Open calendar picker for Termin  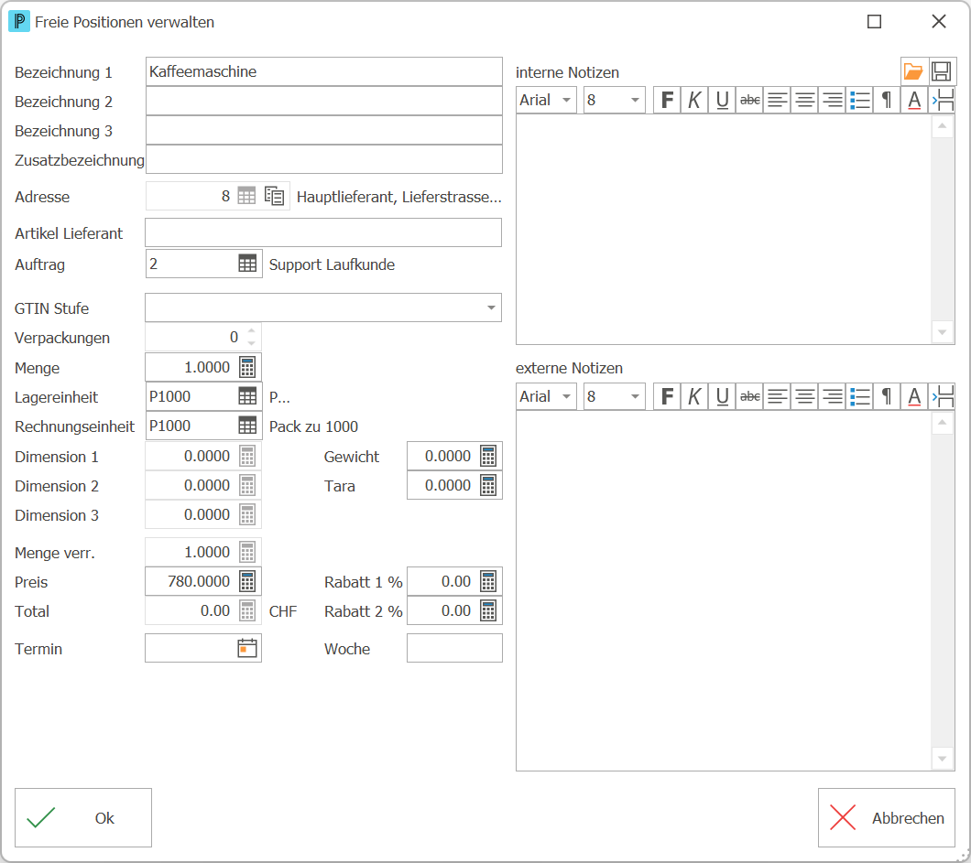(x=247, y=648)
